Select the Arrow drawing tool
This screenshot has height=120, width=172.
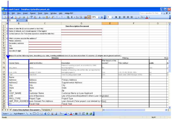[x=31, y=114]
